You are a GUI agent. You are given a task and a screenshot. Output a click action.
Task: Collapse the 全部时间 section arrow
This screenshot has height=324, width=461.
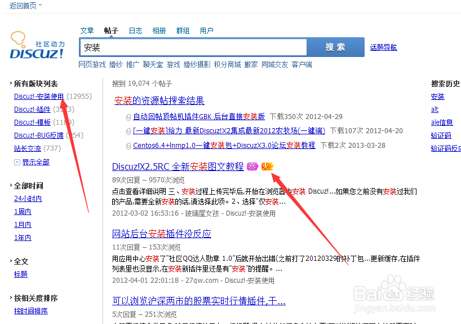[11, 185]
